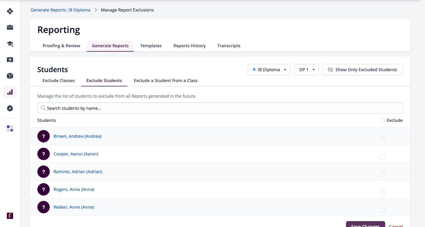This screenshot has height=227, width=425.
Task: Expand the DP 1 year dropdown
Action: pyautogui.click(x=306, y=70)
